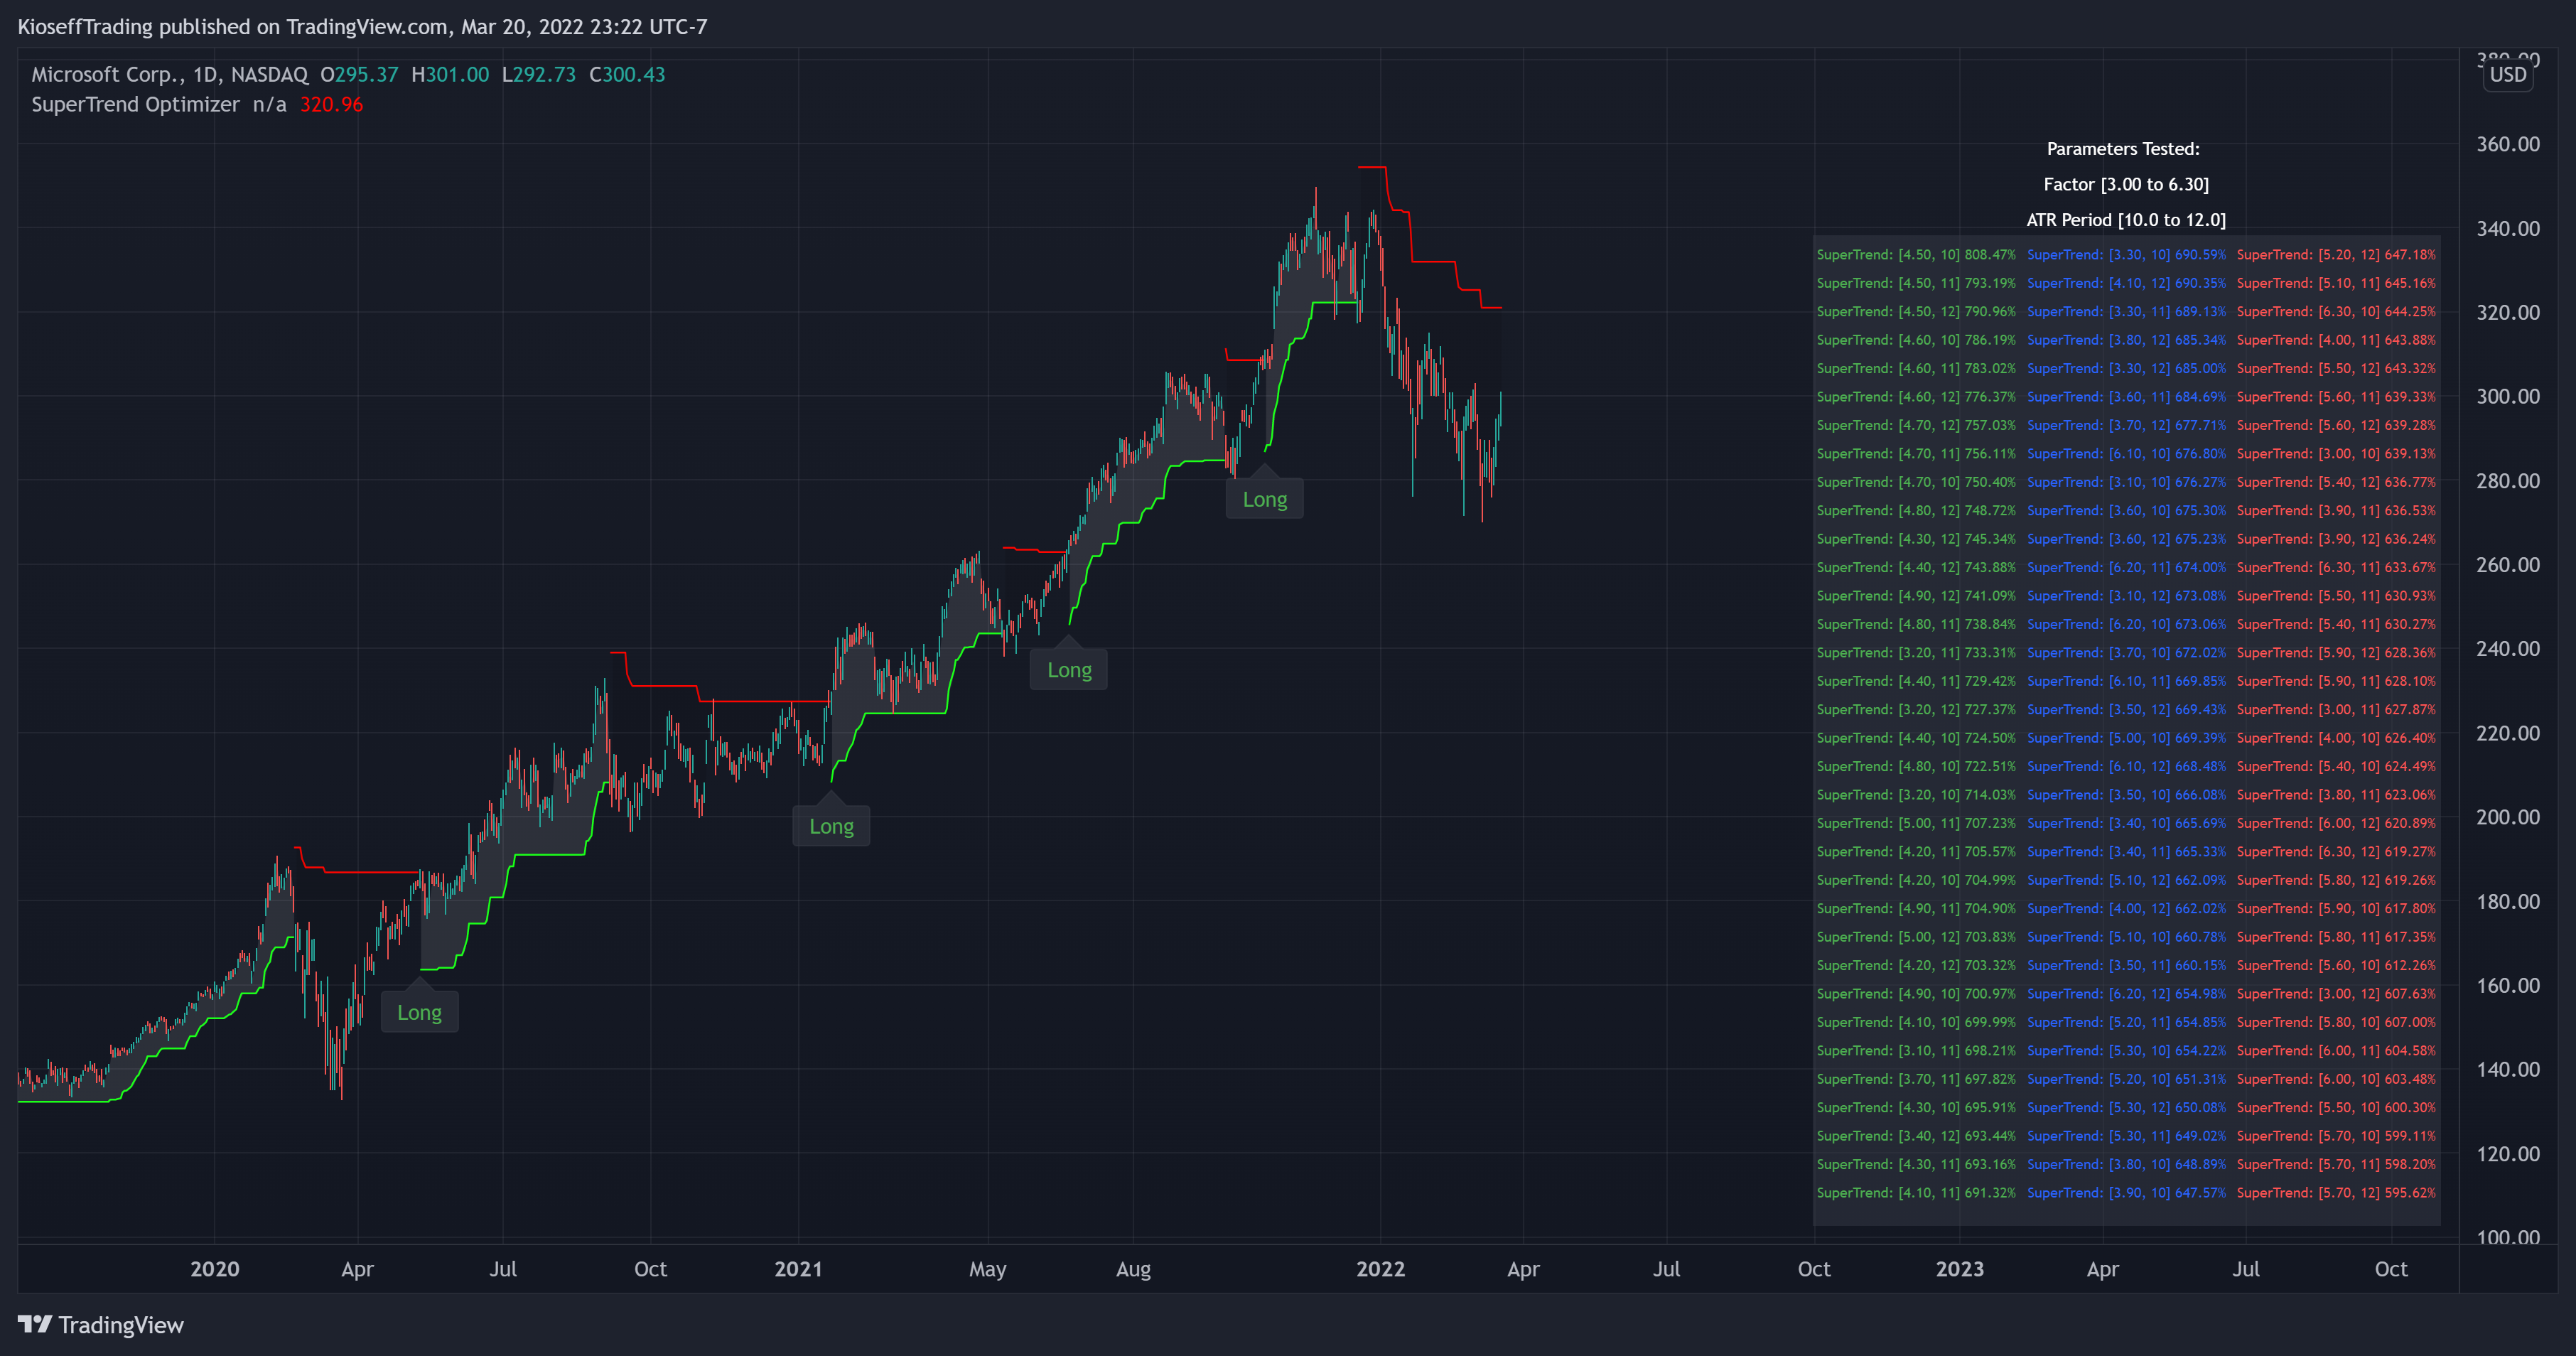The height and width of the screenshot is (1356, 2576).
Task: Select the SuperTrend Optimizer indicator legend
Action: [135, 105]
